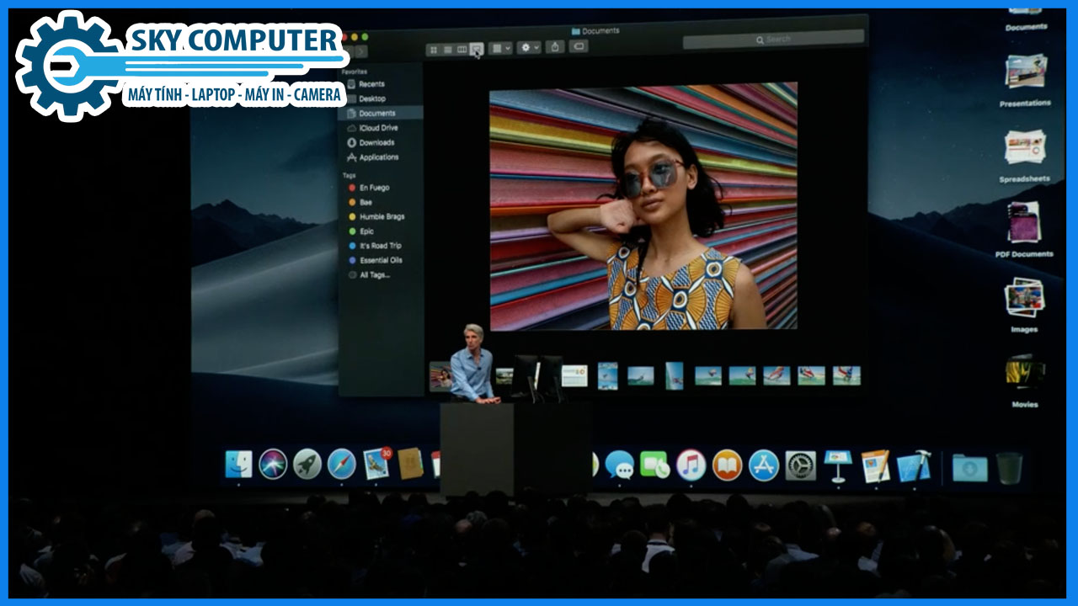Viewport: 1078px width, 606px height.
Task: Launch Siri from the Dock
Action: (273, 465)
